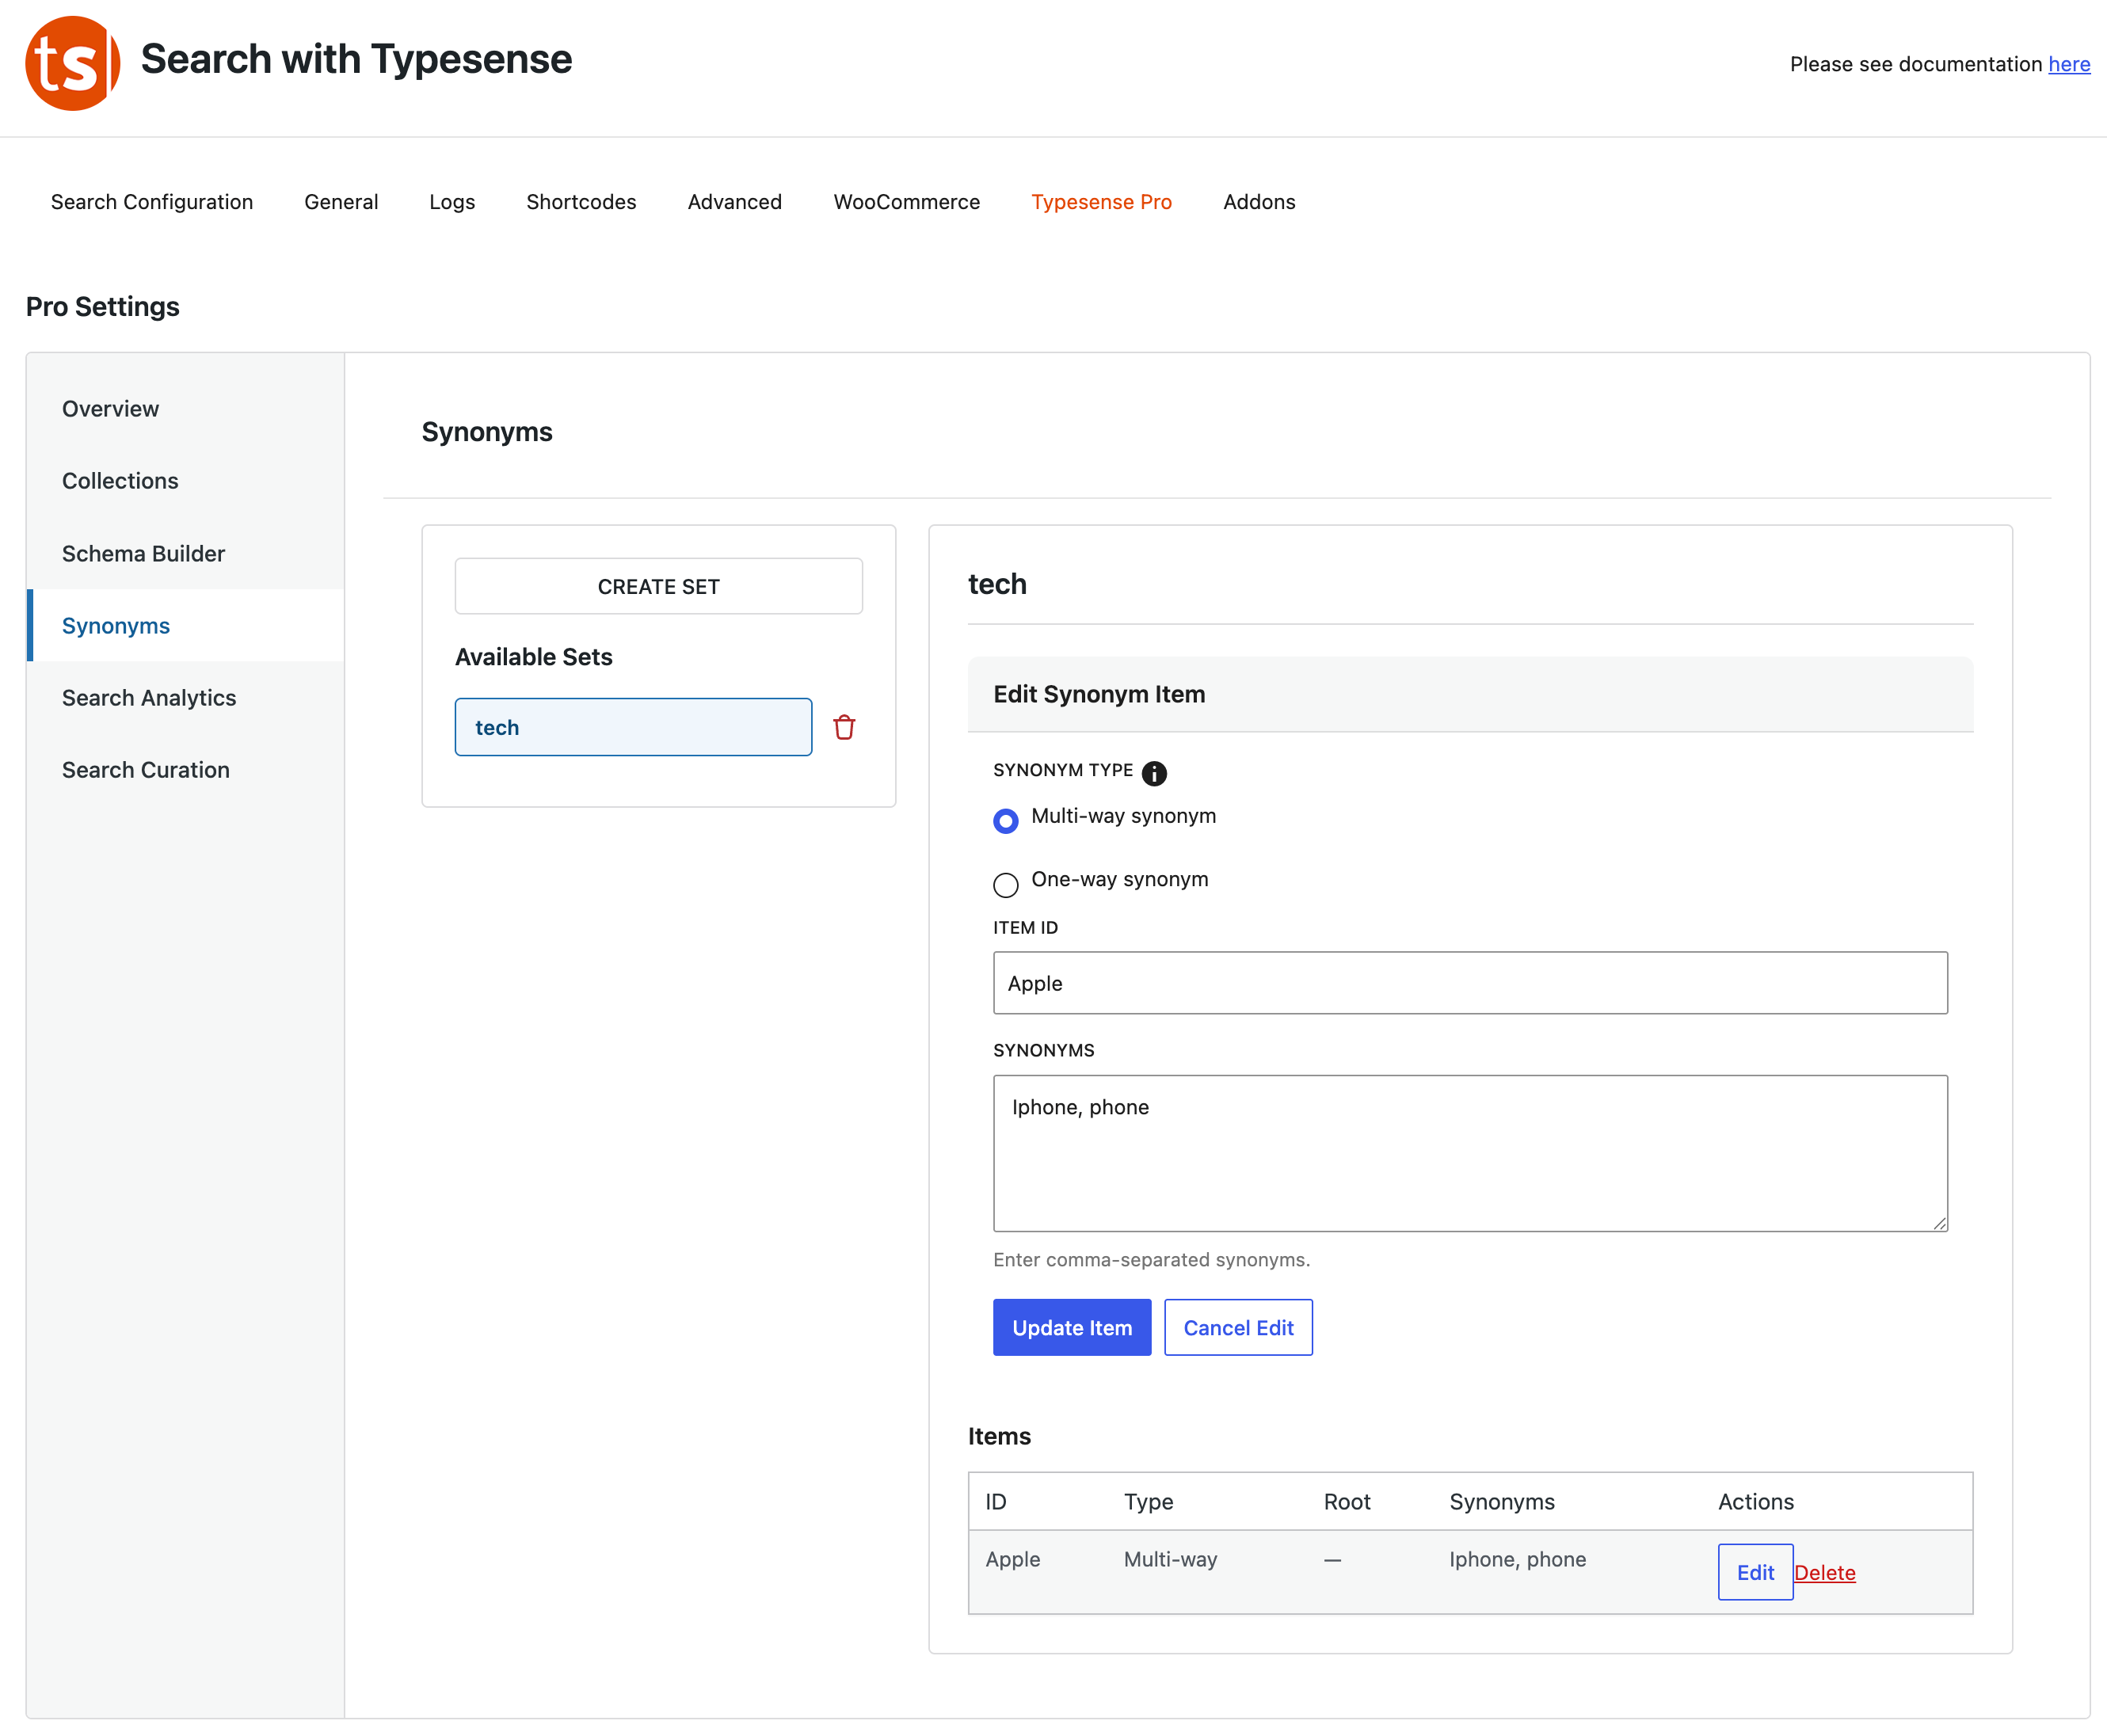
Task: Open the Addons tab
Action: click(1259, 202)
